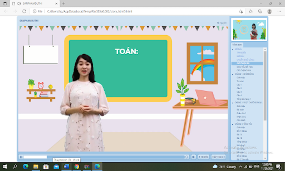Open the browser profile avatar
This screenshot has height=171, width=285.
pos(269,11)
